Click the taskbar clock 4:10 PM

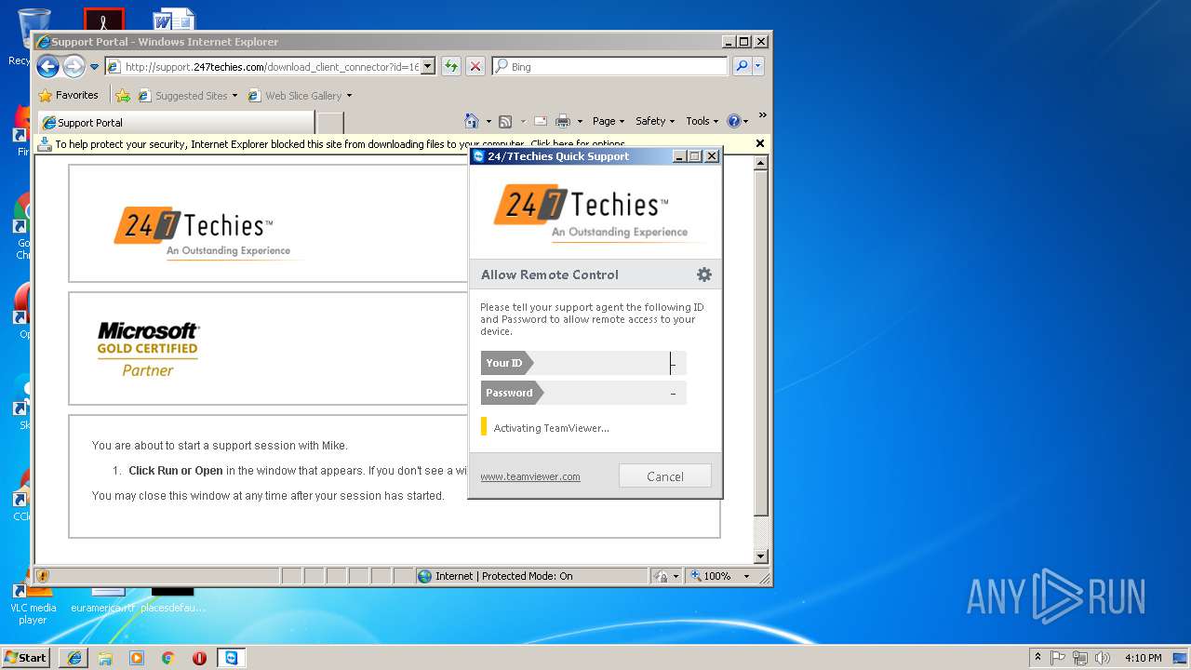[x=1143, y=658]
